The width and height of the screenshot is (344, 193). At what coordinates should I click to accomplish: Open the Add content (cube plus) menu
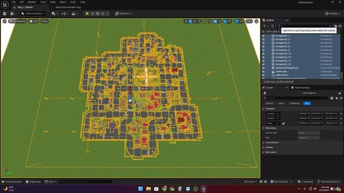[x=54, y=13]
